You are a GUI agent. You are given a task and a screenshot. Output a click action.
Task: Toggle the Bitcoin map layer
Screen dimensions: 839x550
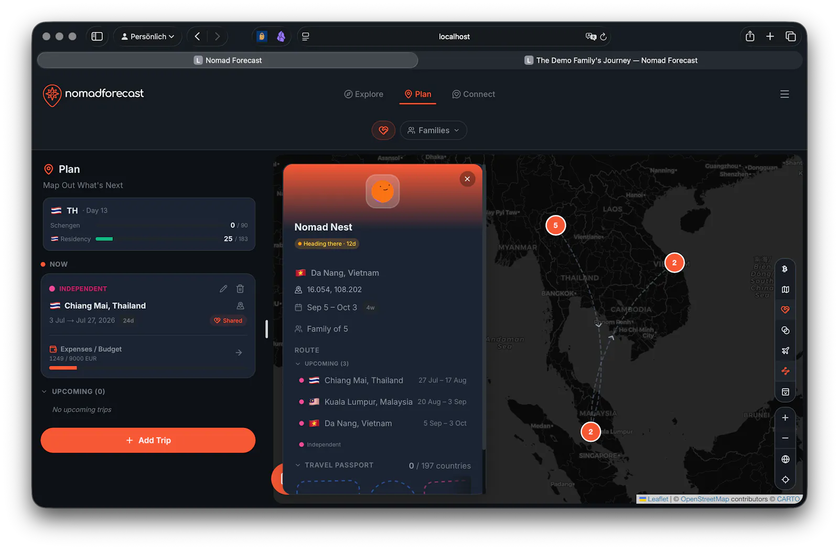[785, 269]
